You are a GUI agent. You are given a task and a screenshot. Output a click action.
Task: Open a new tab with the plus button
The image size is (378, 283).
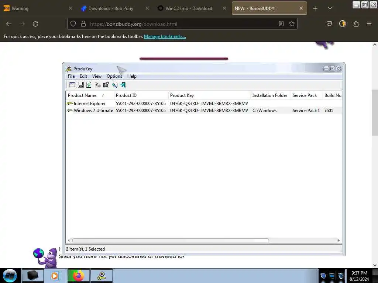pyautogui.click(x=315, y=8)
